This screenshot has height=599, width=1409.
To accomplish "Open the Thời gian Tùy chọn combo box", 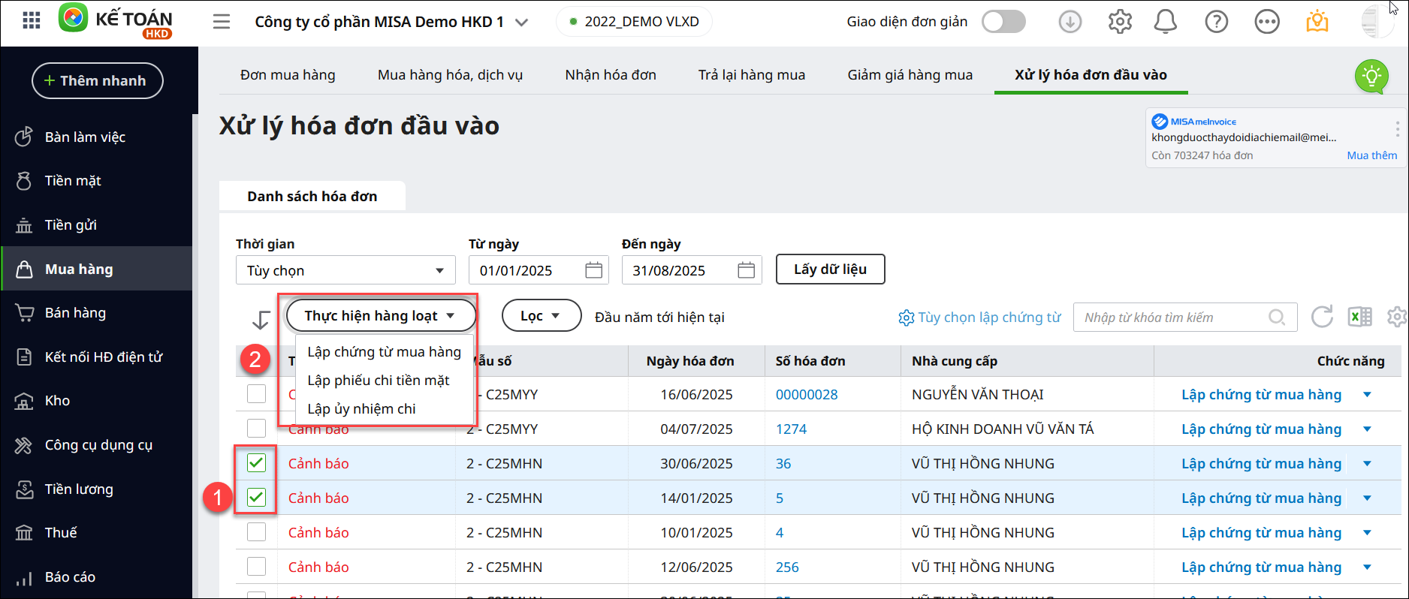I will point(345,270).
